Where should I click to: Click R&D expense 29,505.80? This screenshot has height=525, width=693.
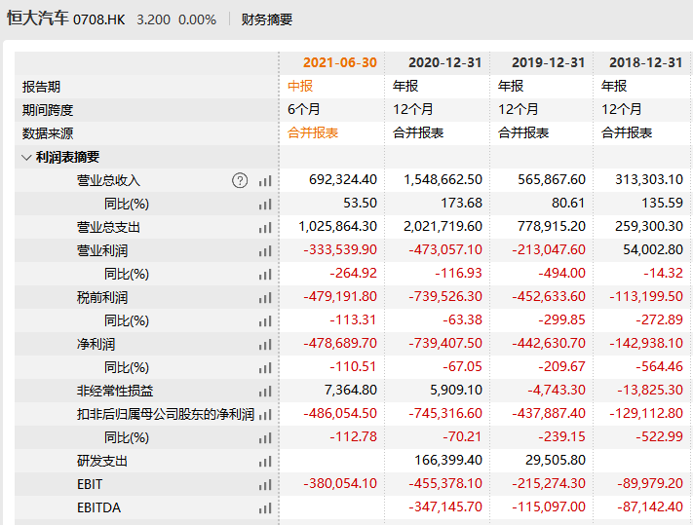pos(556,461)
